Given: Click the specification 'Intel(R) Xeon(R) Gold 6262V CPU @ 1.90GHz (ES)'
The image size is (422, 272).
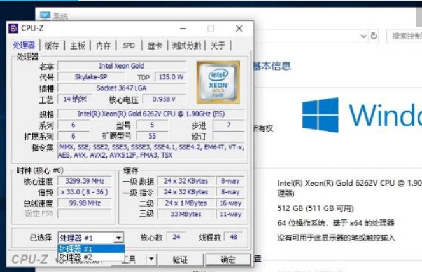Looking at the screenshot, I should 151,114.
